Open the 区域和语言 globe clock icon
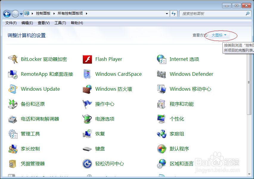The width and height of the screenshot is (254, 179). tap(161, 164)
